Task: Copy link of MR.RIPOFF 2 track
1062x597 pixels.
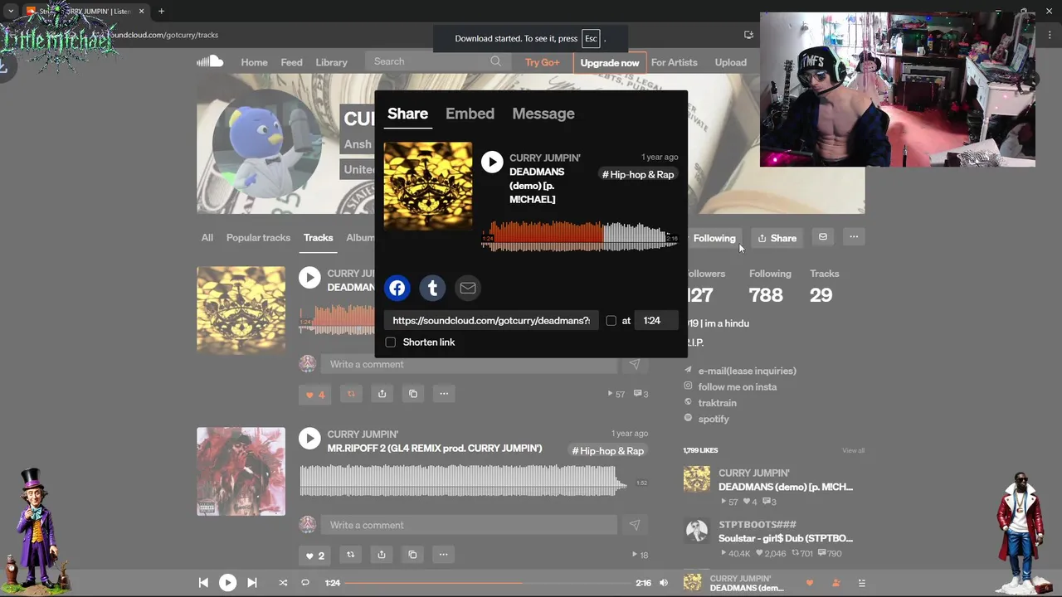Action: tap(412, 555)
